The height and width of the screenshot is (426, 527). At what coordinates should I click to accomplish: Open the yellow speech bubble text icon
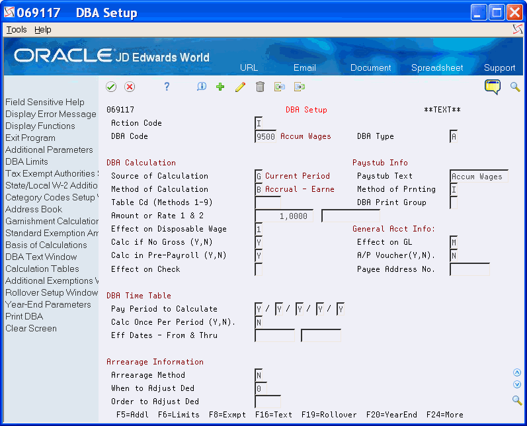[x=493, y=87]
